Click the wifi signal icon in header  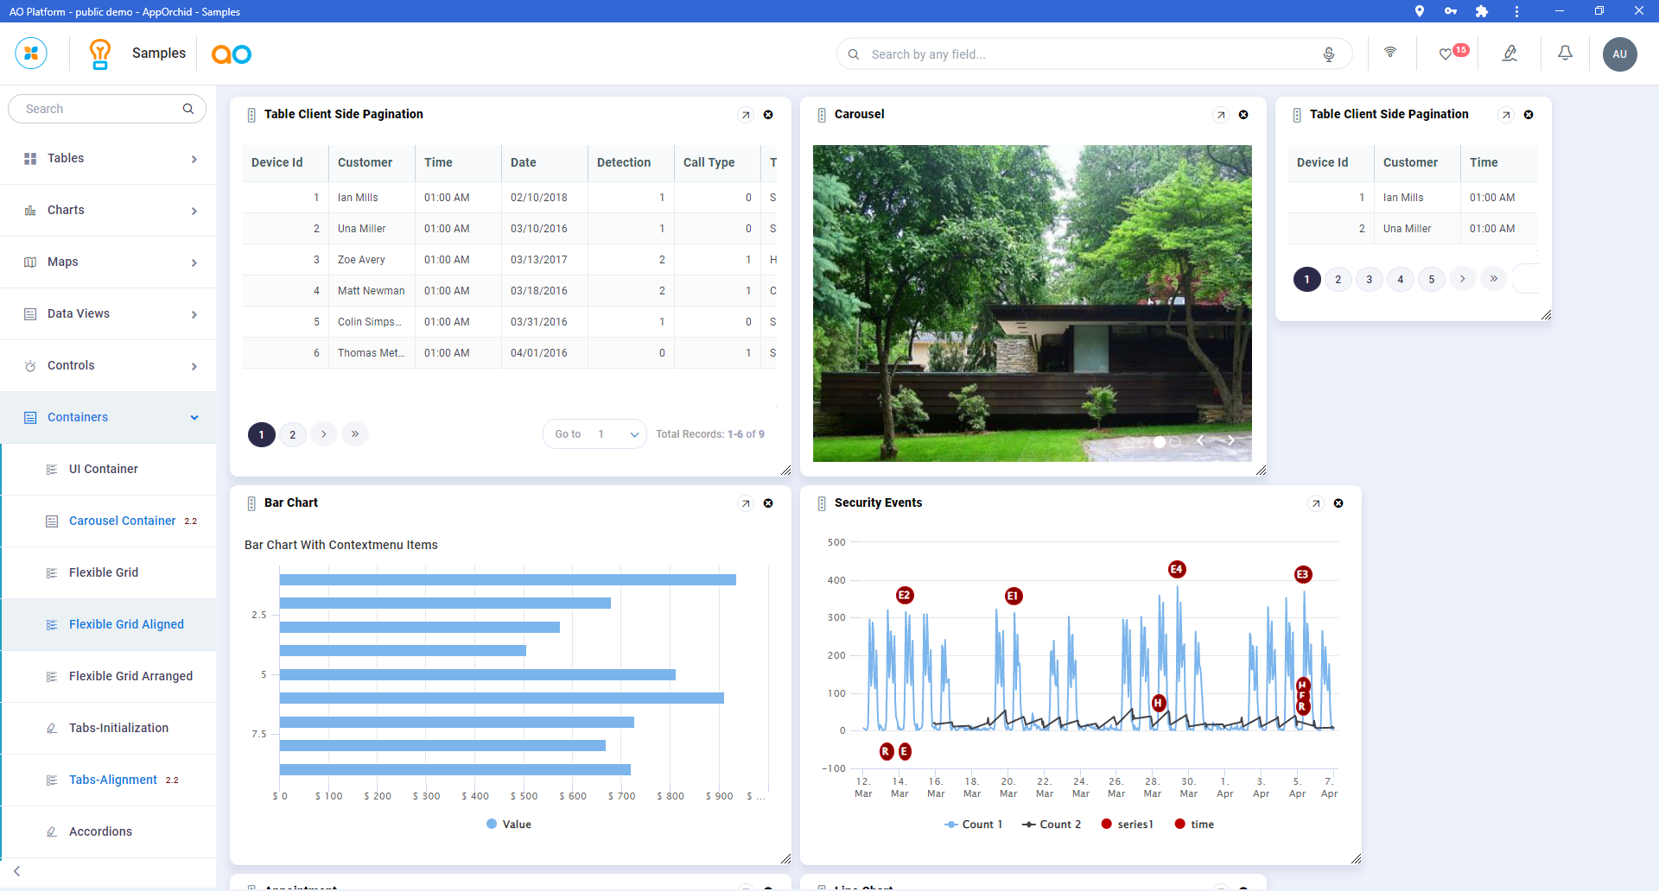1390,53
